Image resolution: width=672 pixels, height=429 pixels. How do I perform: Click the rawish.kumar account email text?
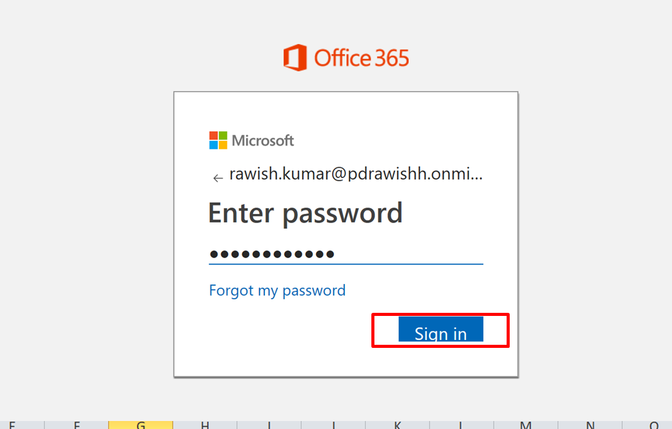[356, 175]
